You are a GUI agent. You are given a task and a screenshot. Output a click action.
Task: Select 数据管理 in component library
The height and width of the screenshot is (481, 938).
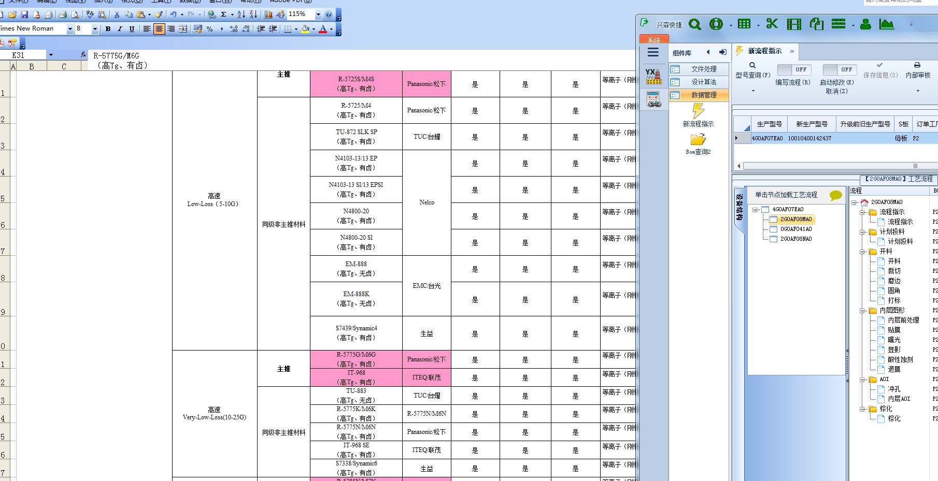pyautogui.click(x=699, y=95)
